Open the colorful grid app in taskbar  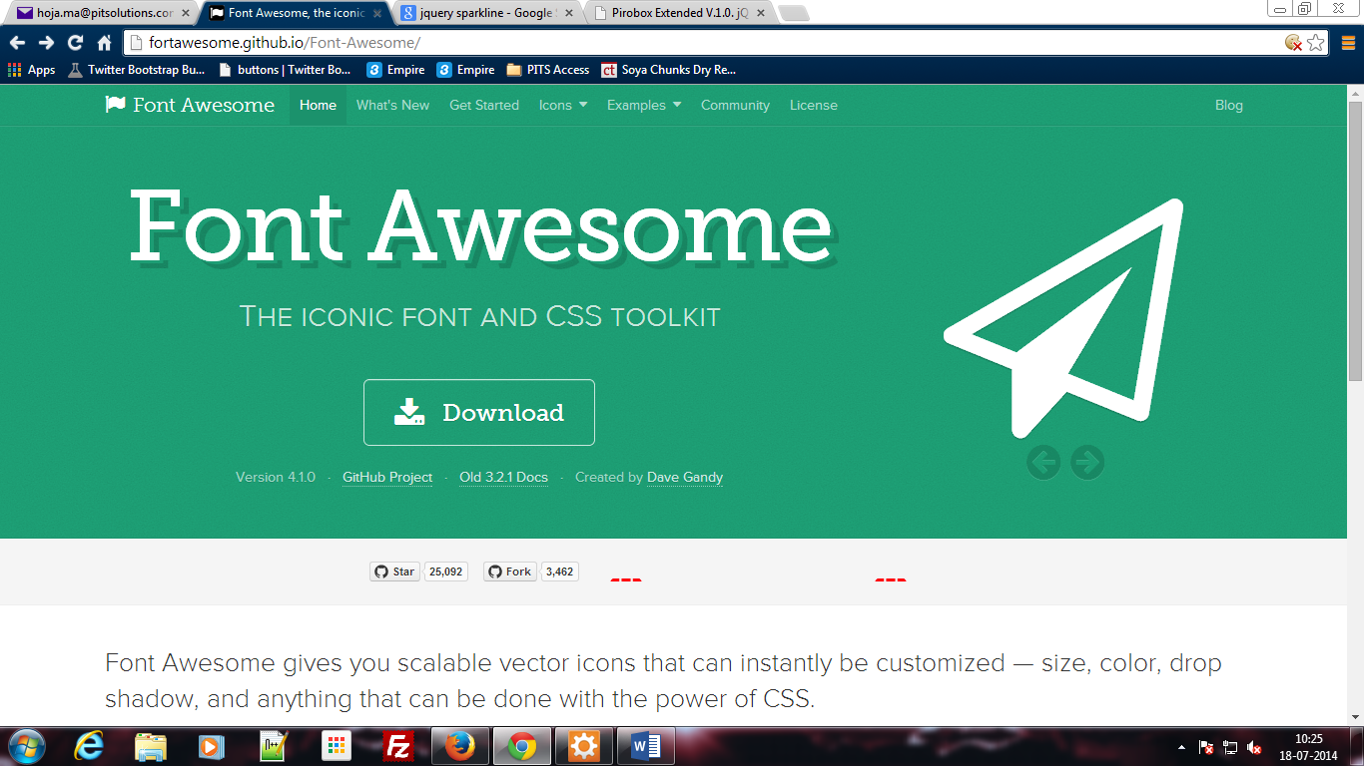pyautogui.click(x=336, y=746)
